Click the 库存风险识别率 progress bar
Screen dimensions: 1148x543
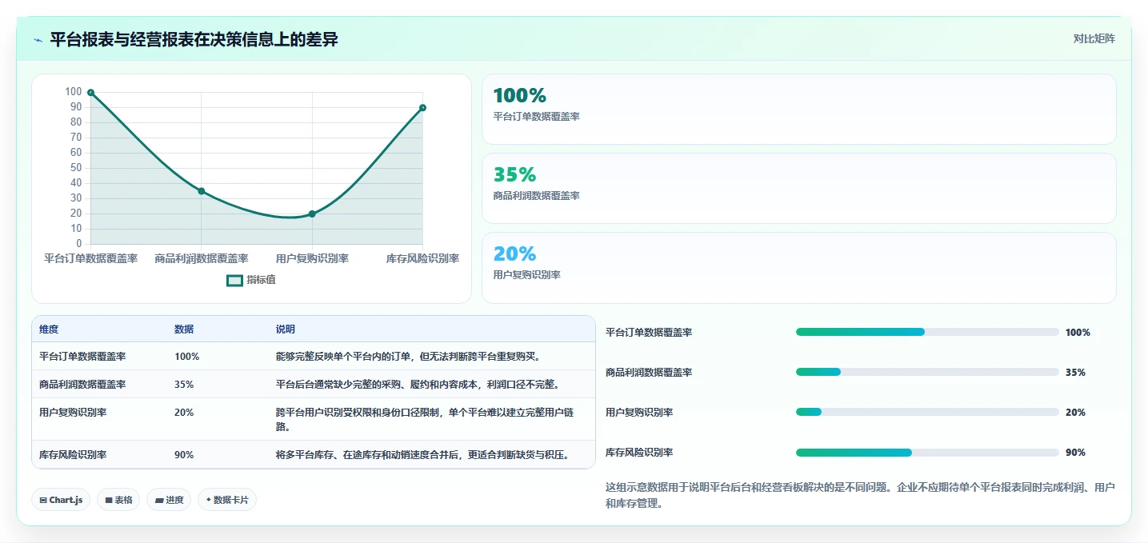click(x=927, y=452)
